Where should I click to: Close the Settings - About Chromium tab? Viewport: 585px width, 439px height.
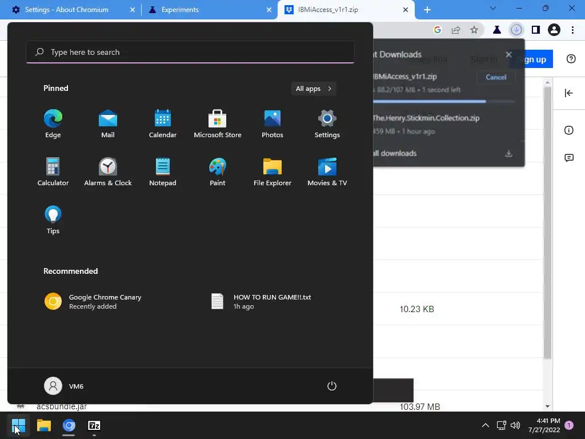pyautogui.click(x=133, y=10)
